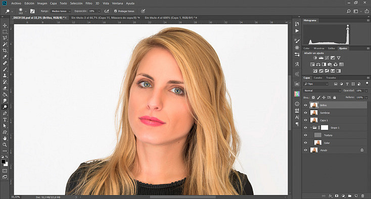371x199 pixels.
Task: Select the Brush tool
Action: [x=5, y=70]
